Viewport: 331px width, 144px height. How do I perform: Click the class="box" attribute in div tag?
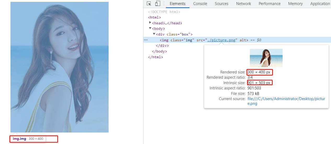pyautogui.click(x=178, y=34)
